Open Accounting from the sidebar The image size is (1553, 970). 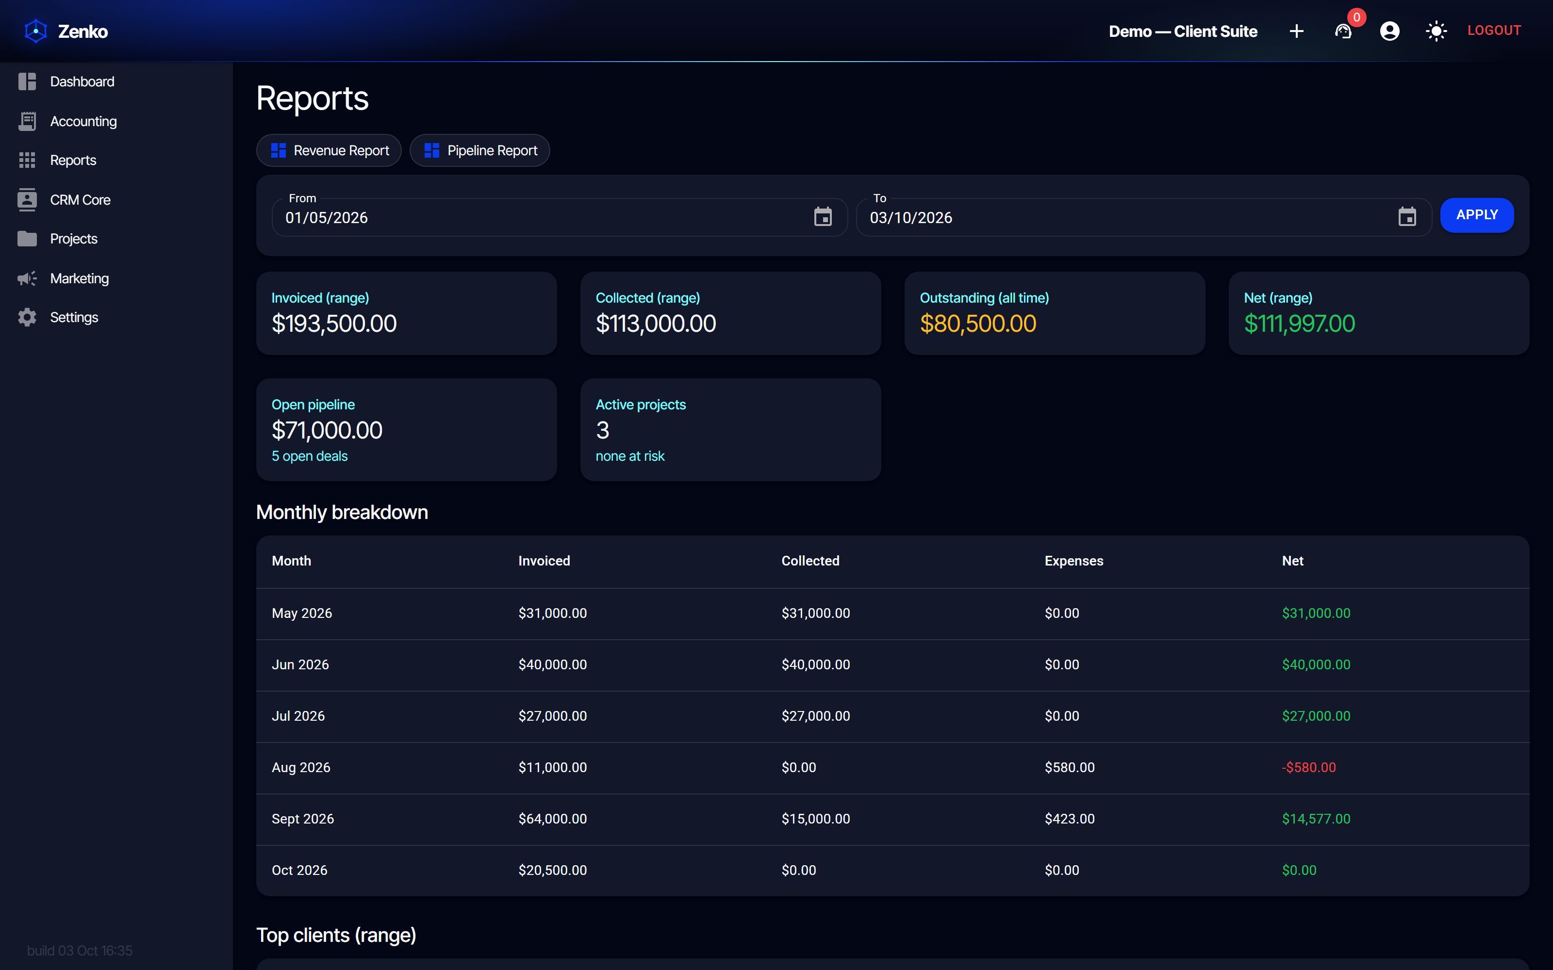(83, 121)
